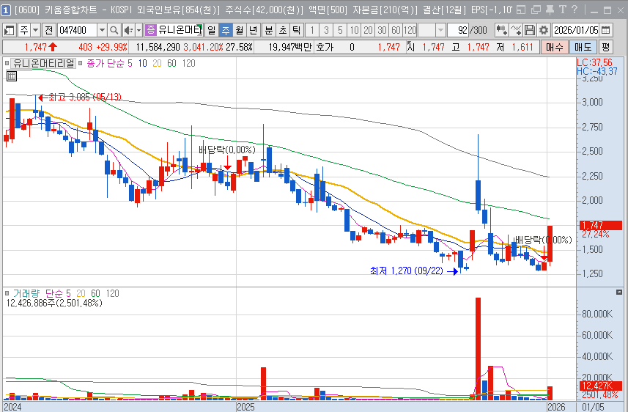
Task: Save chart settings with floppy icon
Action: point(530,30)
